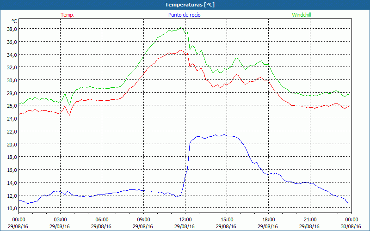Click the 26,0 y-axis value
Image resolution: width=370 pixels, height=231 pixels.
(x=12, y=106)
